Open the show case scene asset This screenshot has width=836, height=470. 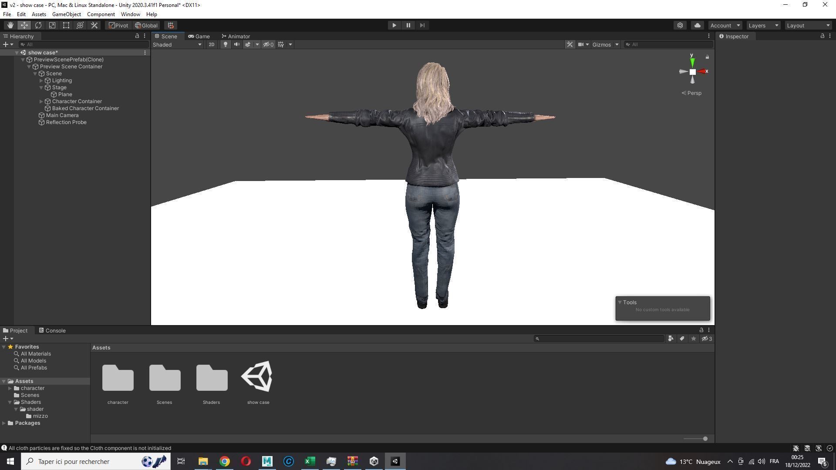click(x=258, y=377)
